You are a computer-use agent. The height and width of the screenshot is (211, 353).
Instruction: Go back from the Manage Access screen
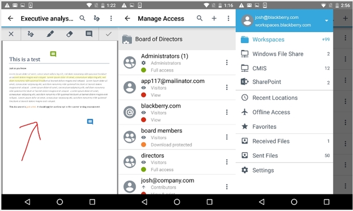pyautogui.click(x=128, y=19)
